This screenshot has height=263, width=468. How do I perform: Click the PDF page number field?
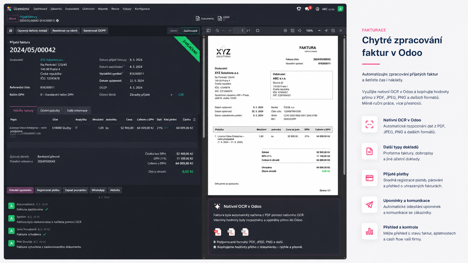pos(240,31)
